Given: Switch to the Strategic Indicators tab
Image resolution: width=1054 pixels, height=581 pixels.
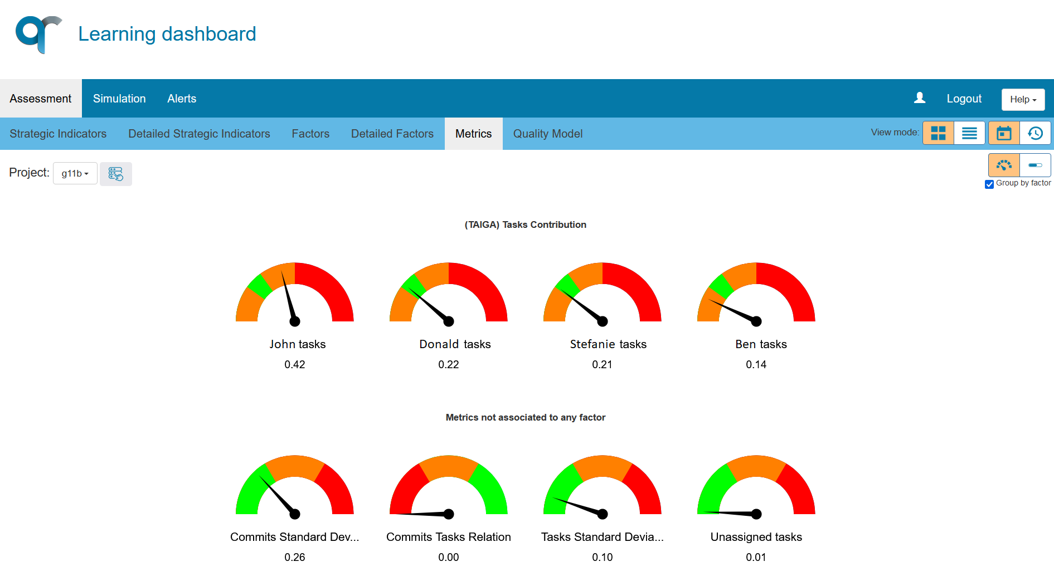Looking at the screenshot, I should [58, 134].
